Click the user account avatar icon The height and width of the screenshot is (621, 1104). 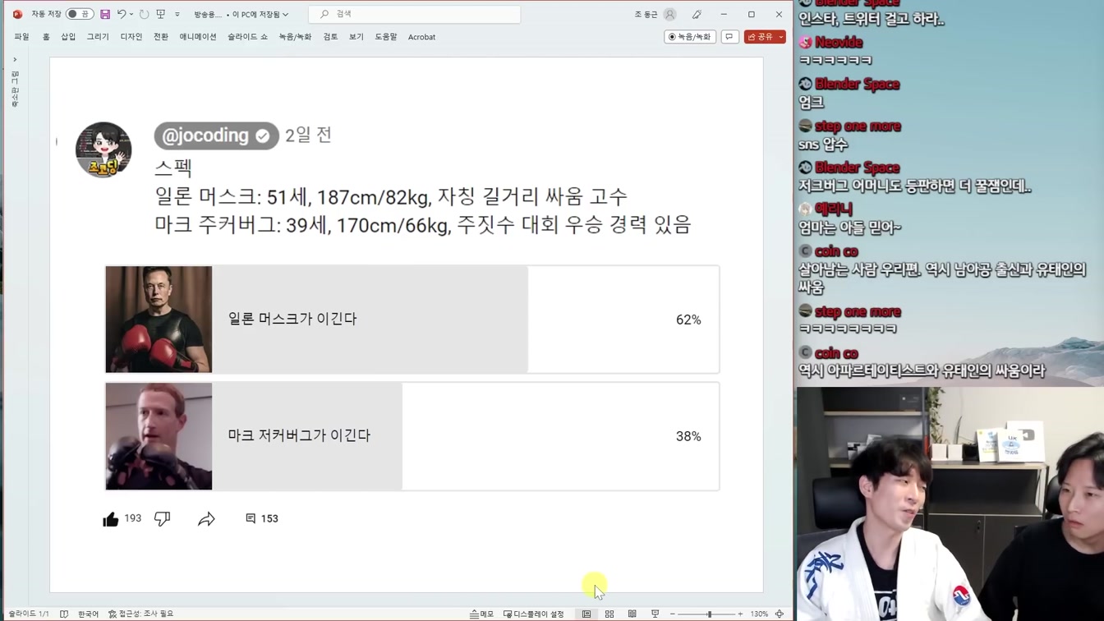[670, 14]
